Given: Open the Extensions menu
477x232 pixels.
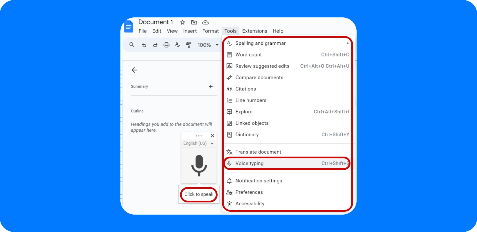Looking at the screenshot, I should tap(255, 31).
